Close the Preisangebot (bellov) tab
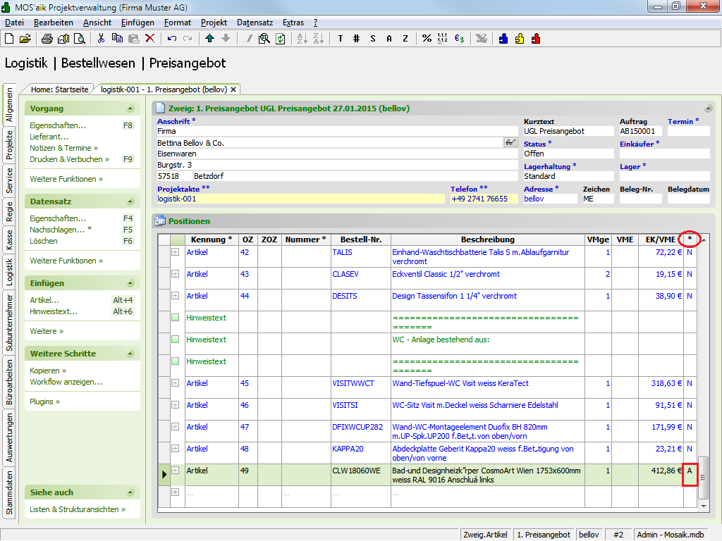722x541 pixels. click(233, 89)
